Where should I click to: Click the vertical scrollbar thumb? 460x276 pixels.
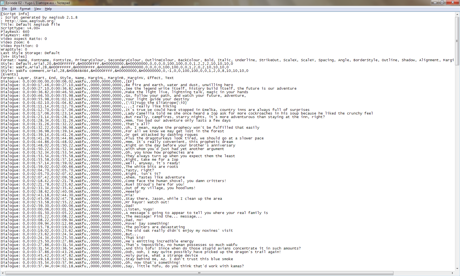pyautogui.click(x=457, y=41)
